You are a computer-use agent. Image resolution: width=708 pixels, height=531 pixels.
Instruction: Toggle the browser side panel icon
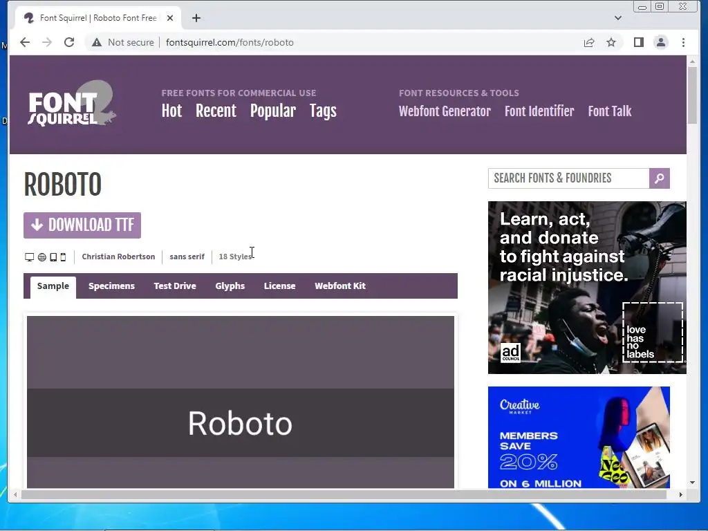pos(638,42)
